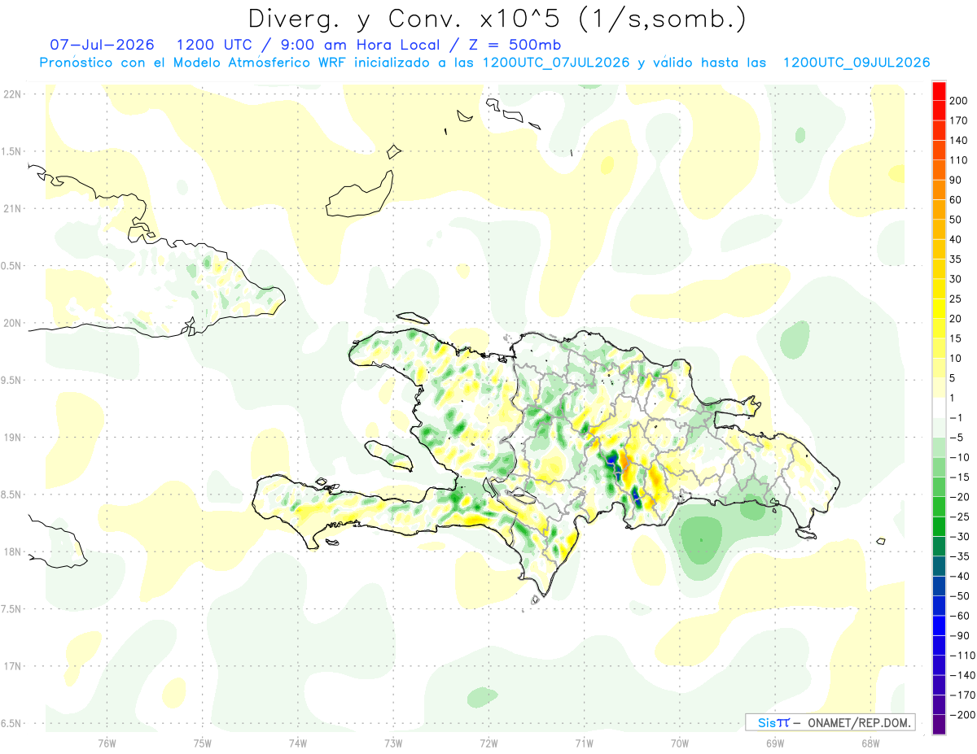Click the legend value -50
Screen dimensions: 977x754
(x=960, y=596)
